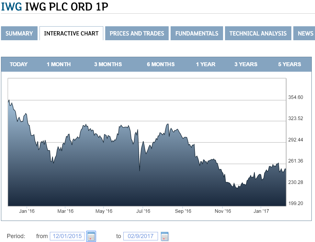Select the 1 Year chart range
Viewport: 315px width, 242px height.
206,64
